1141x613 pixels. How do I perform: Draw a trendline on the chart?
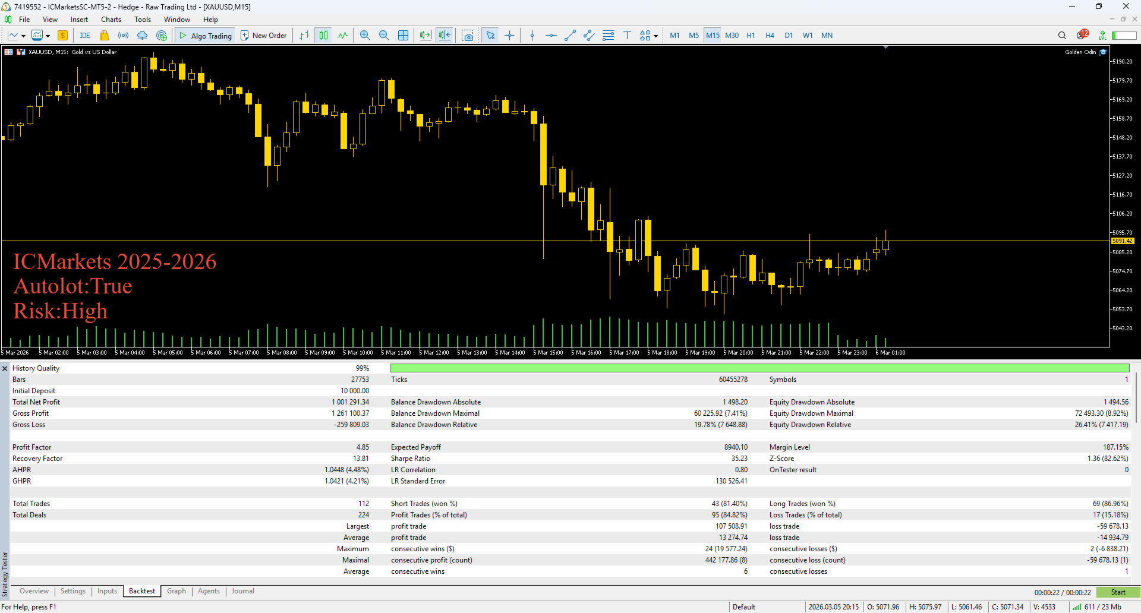click(x=570, y=35)
